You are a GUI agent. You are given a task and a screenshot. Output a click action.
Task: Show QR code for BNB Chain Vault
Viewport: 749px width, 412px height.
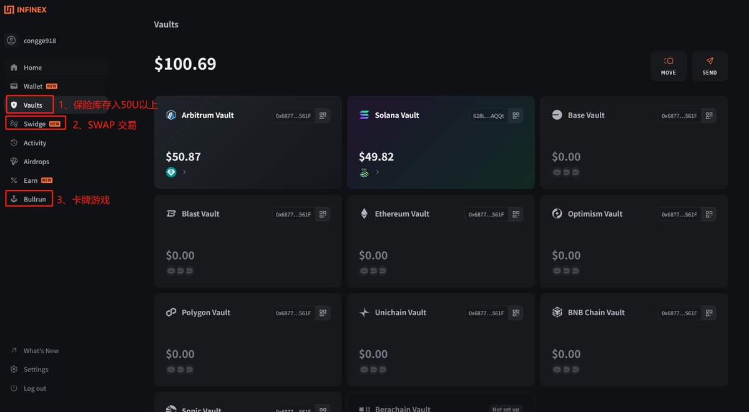click(708, 313)
